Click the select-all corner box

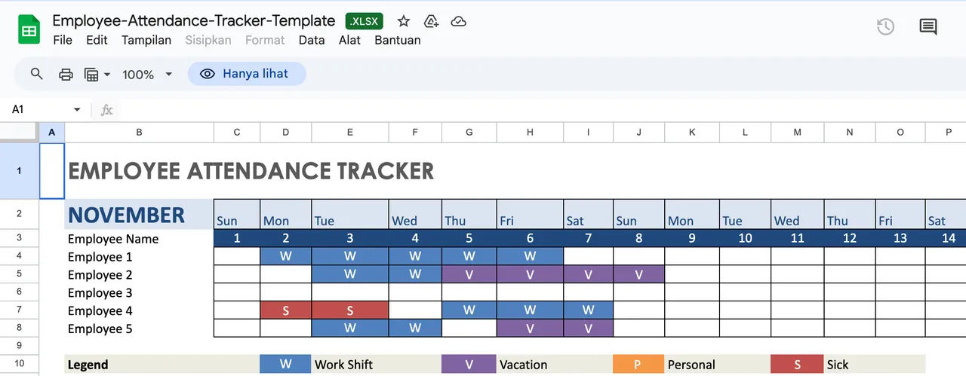(19, 132)
